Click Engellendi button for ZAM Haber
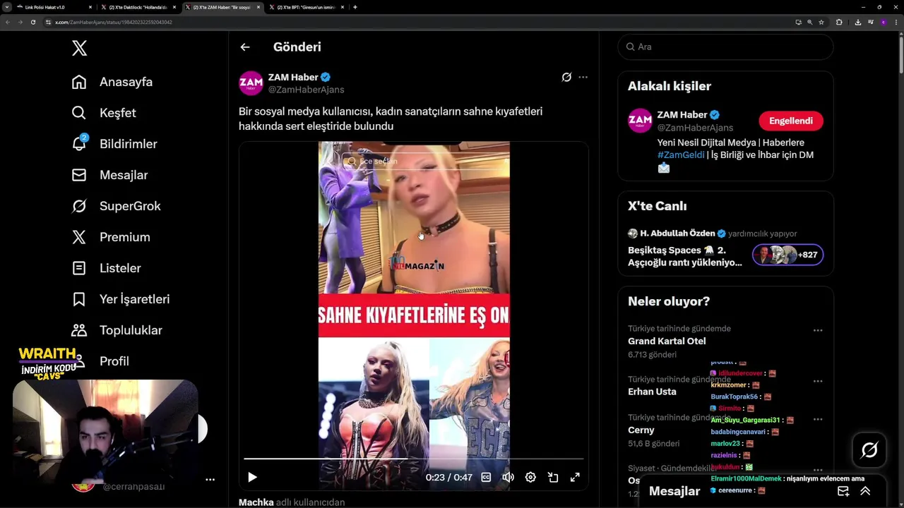This screenshot has width=904, height=508. (x=791, y=121)
